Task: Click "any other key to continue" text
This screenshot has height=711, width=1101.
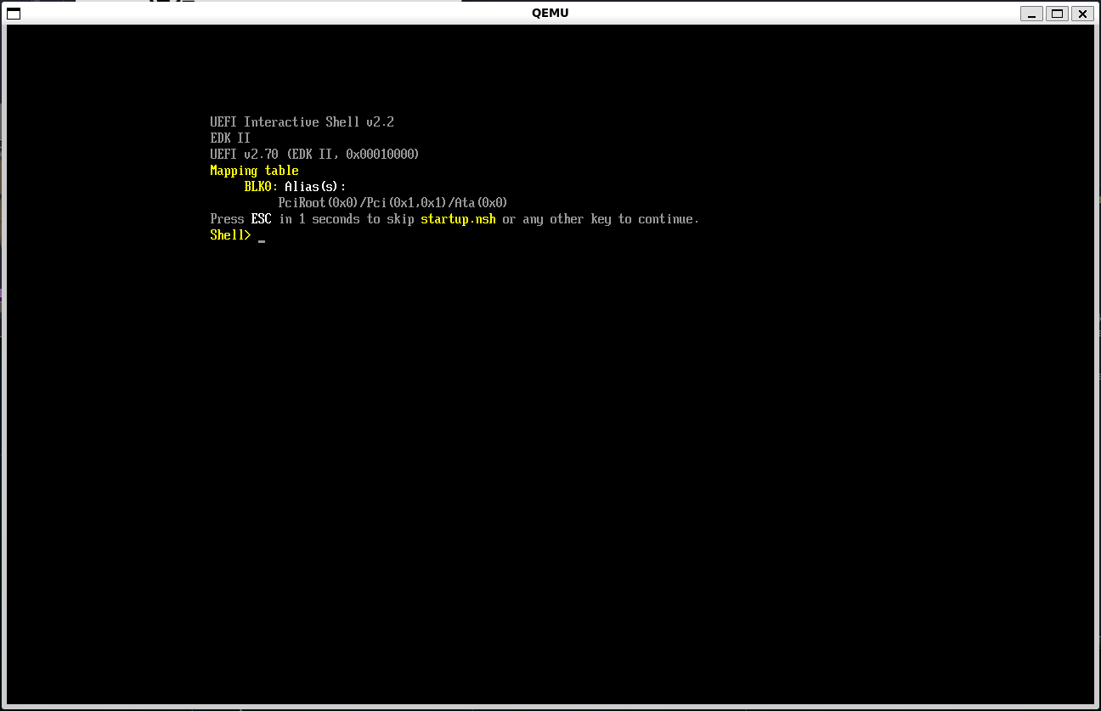Action: click(610, 219)
